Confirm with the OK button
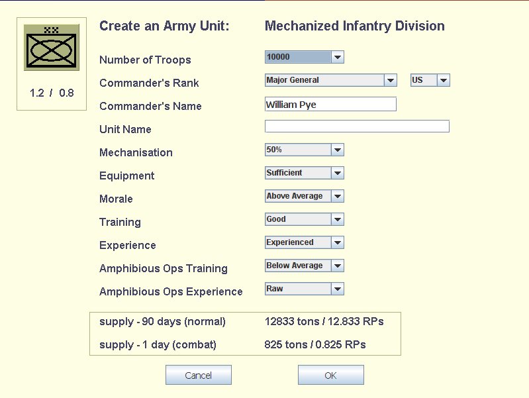529x398 pixels. [x=330, y=375]
